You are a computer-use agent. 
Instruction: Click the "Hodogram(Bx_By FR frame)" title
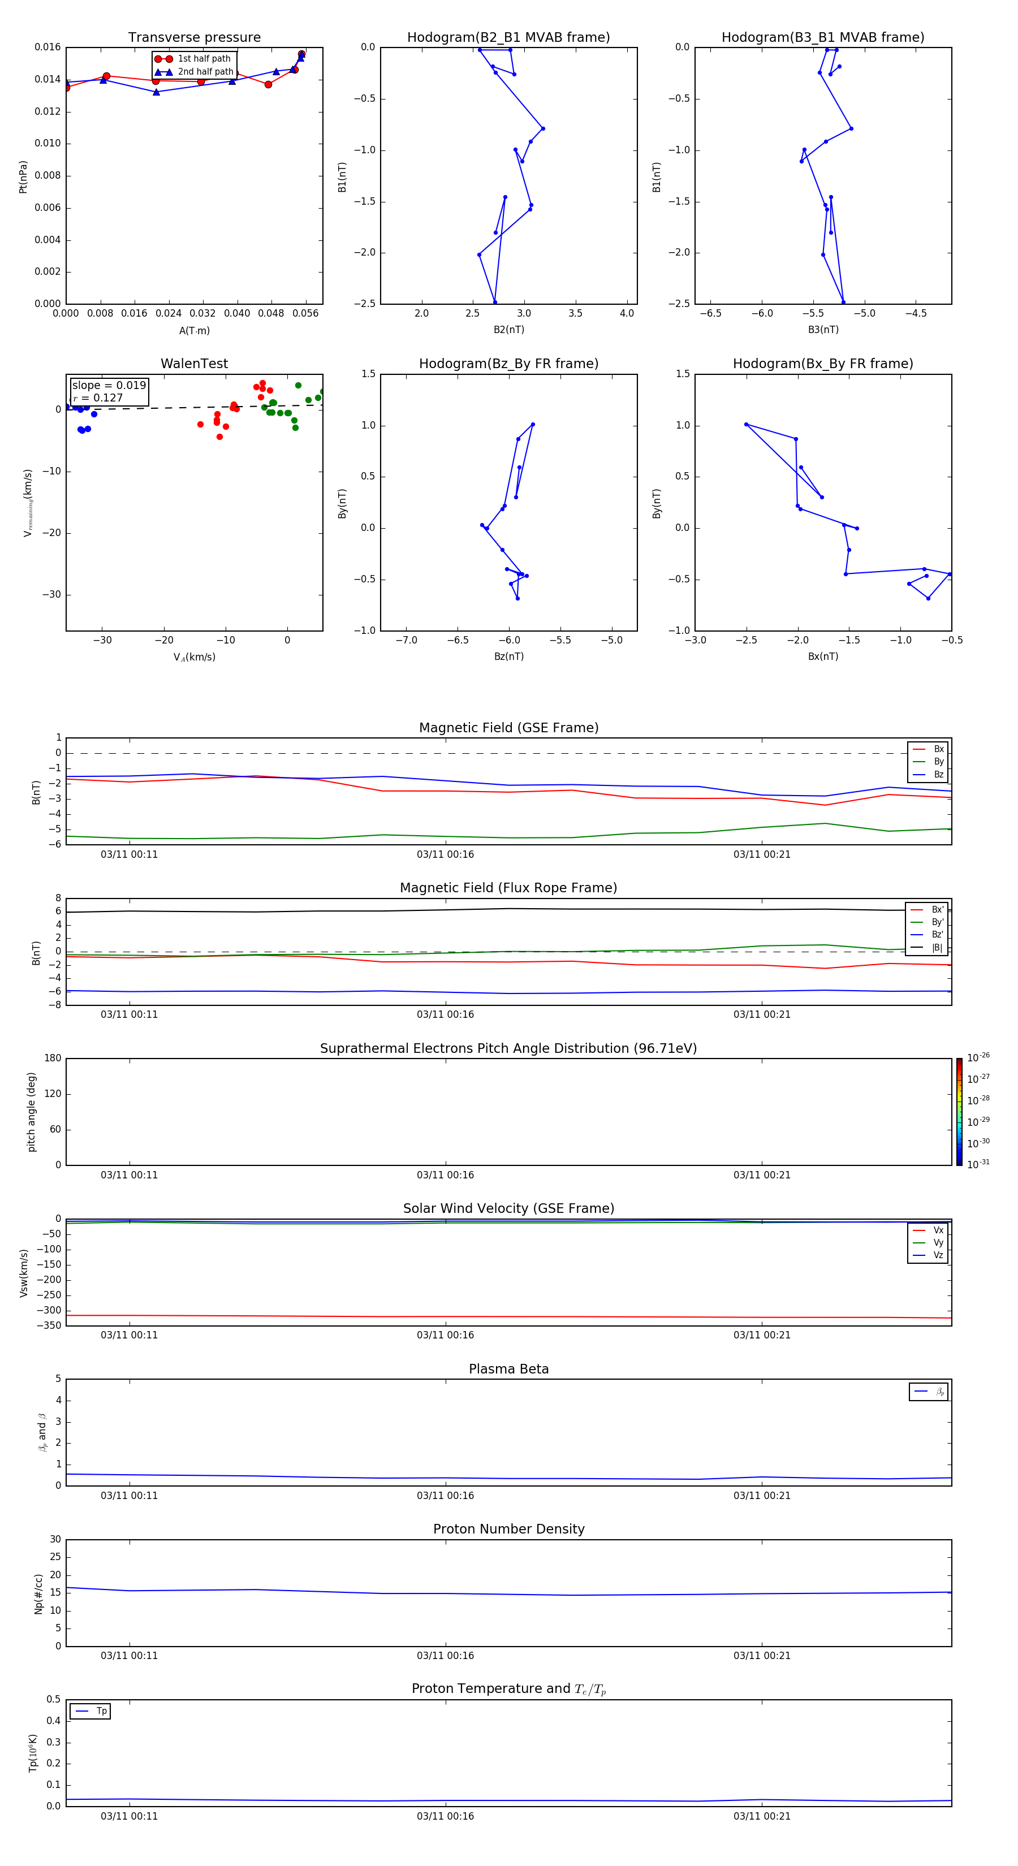(x=823, y=364)
